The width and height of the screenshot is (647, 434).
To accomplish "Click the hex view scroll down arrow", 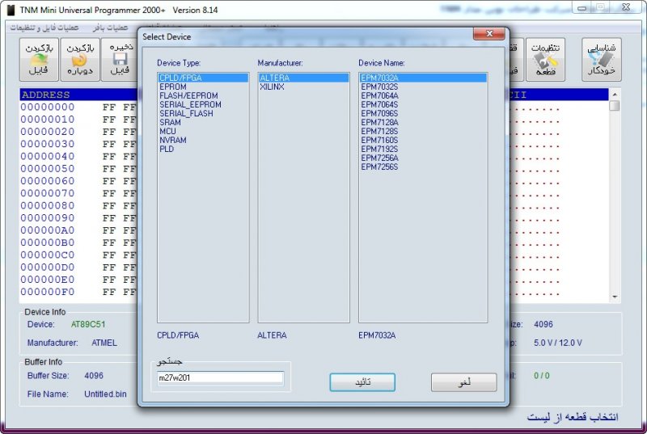I will pos(615,297).
